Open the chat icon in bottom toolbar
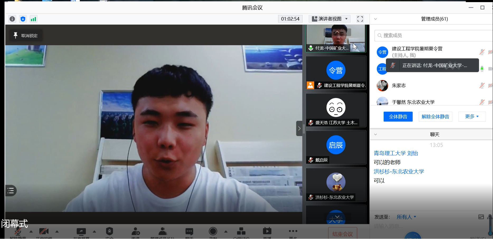Viewport: 493px width, 239px height. pos(189,231)
